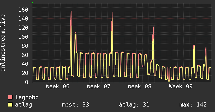The width and height of the screenshot is (215, 112).
Task: Click the 'átlag: 31' statistic value
Action: coord(134,105)
